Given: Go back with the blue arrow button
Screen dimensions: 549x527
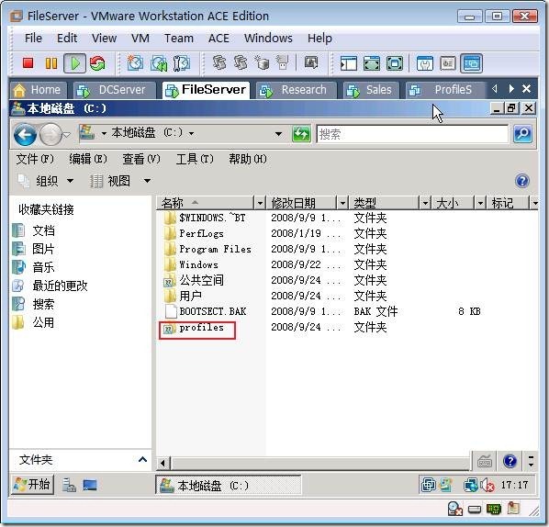Looking at the screenshot, I should [x=25, y=134].
